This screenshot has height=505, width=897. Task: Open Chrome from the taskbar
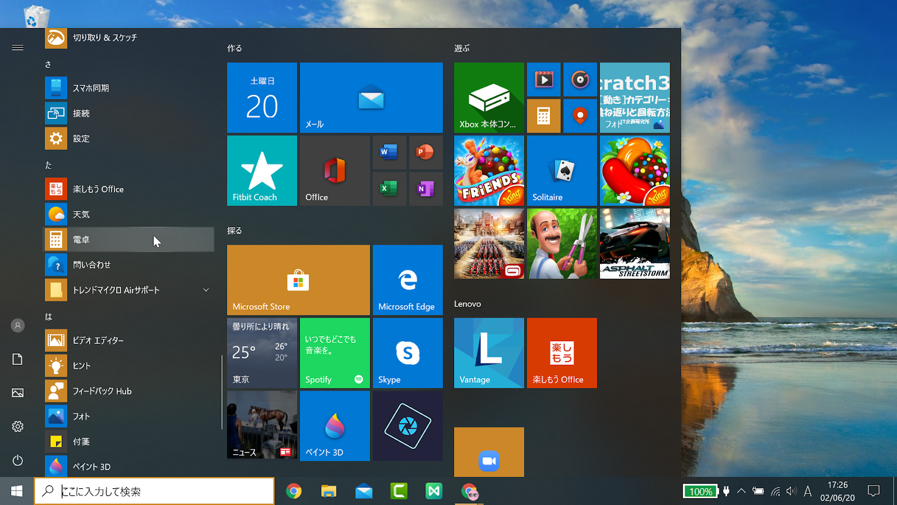[294, 492]
